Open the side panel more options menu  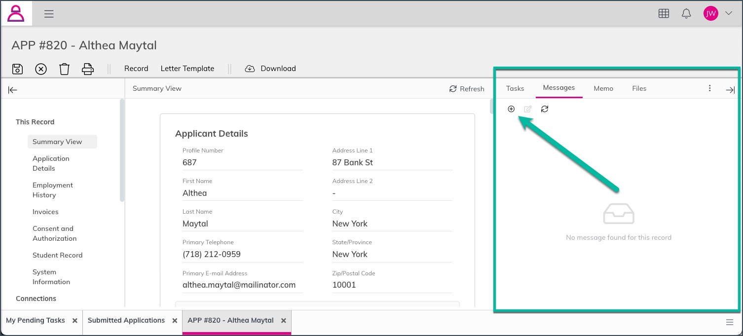710,88
